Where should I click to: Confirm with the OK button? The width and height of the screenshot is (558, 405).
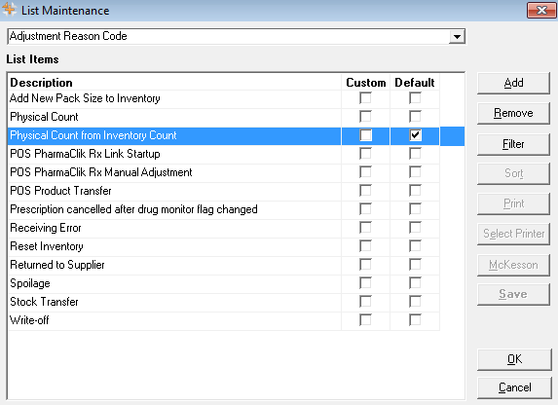[514, 359]
